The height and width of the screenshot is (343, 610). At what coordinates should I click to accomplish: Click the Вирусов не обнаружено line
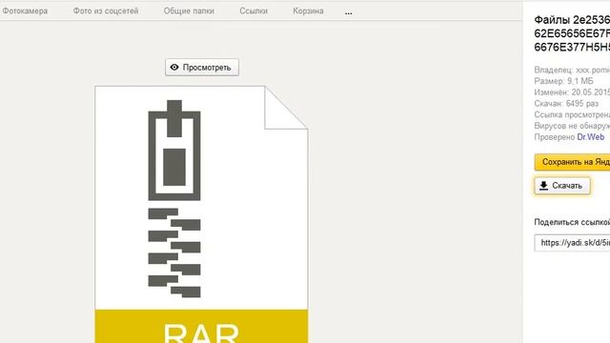[572, 126]
